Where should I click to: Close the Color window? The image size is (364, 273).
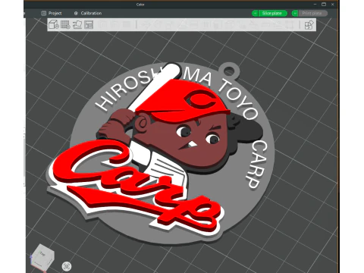click(333, 5)
